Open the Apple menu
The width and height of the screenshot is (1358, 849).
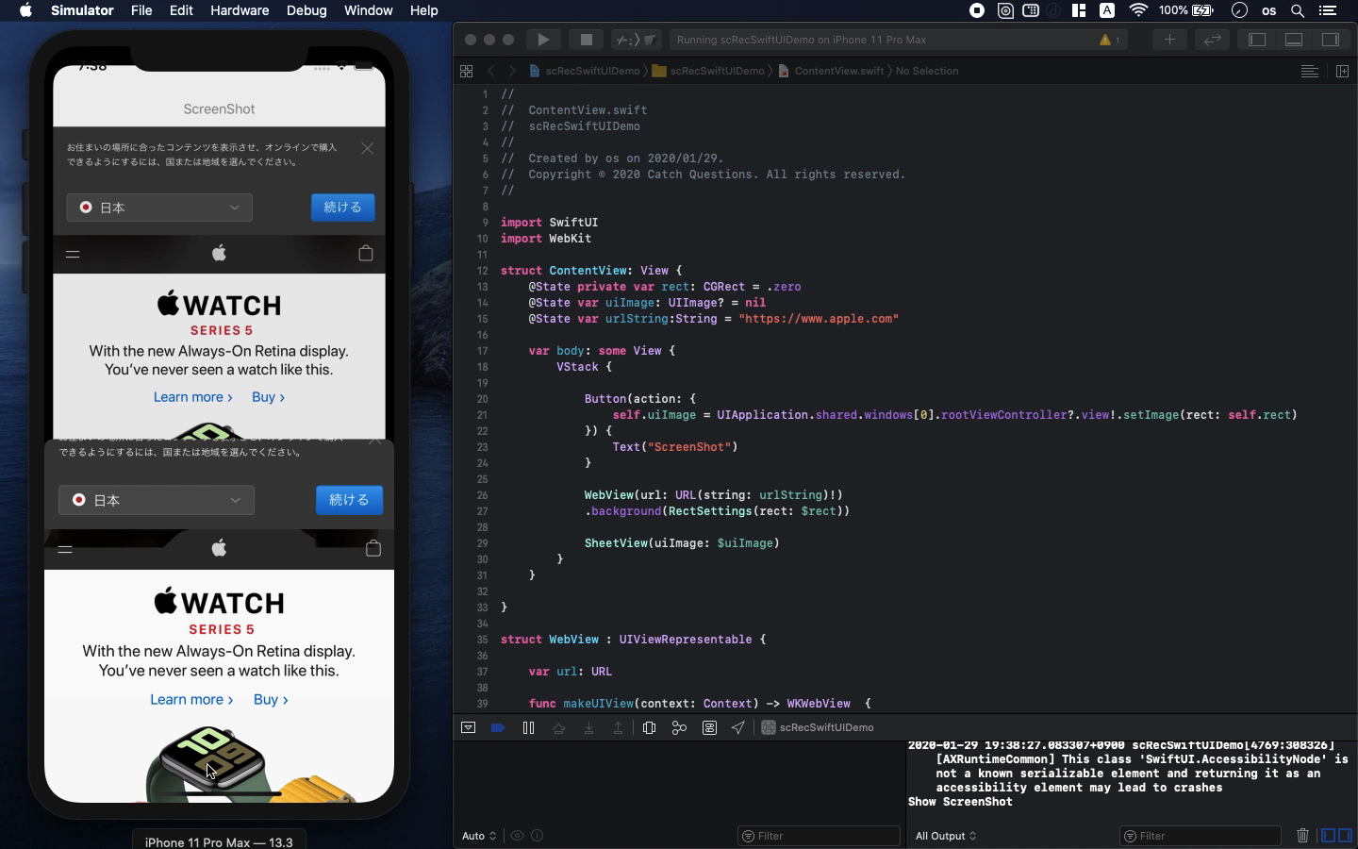point(25,10)
